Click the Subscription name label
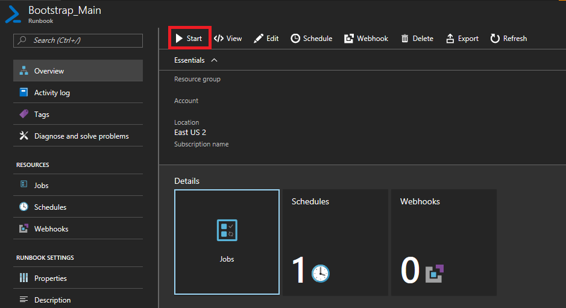 201,144
